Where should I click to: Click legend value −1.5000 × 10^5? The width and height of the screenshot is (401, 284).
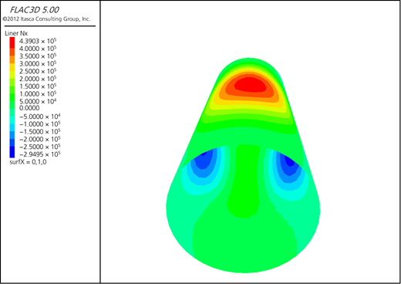click(x=40, y=131)
